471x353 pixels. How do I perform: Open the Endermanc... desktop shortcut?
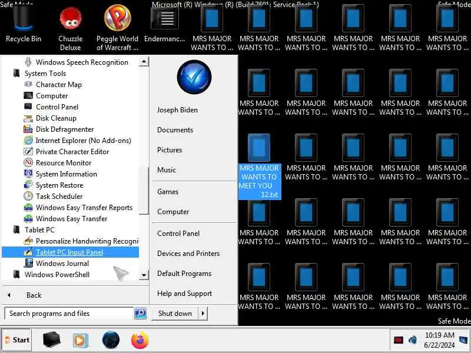(x=164, y=24)
